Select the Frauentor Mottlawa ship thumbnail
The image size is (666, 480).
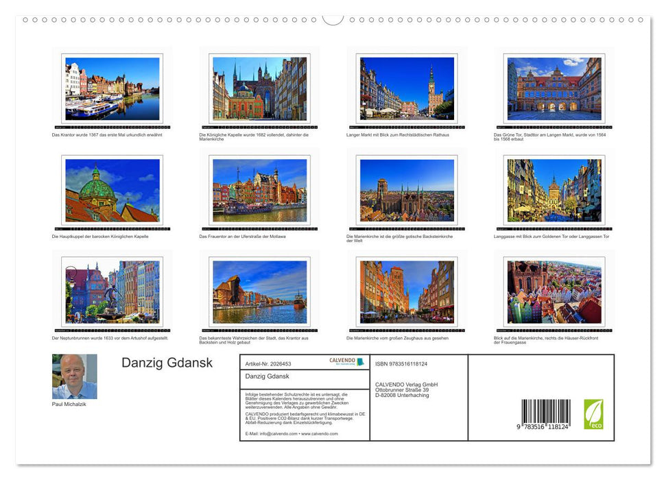(259, 190)
